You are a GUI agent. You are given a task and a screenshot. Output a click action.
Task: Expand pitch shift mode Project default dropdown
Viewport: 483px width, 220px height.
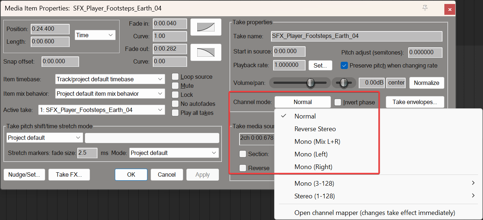[44, 138]
